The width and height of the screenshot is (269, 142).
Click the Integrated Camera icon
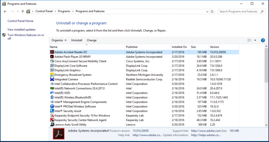[52, 79]
